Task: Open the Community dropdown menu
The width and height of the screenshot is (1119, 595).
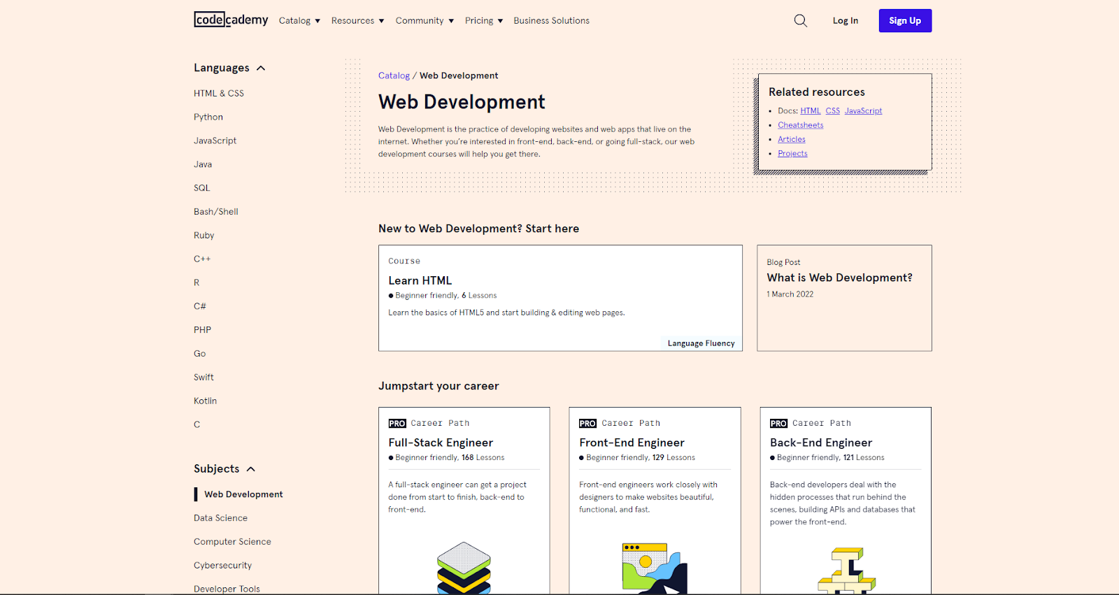Action: [425, 21]
